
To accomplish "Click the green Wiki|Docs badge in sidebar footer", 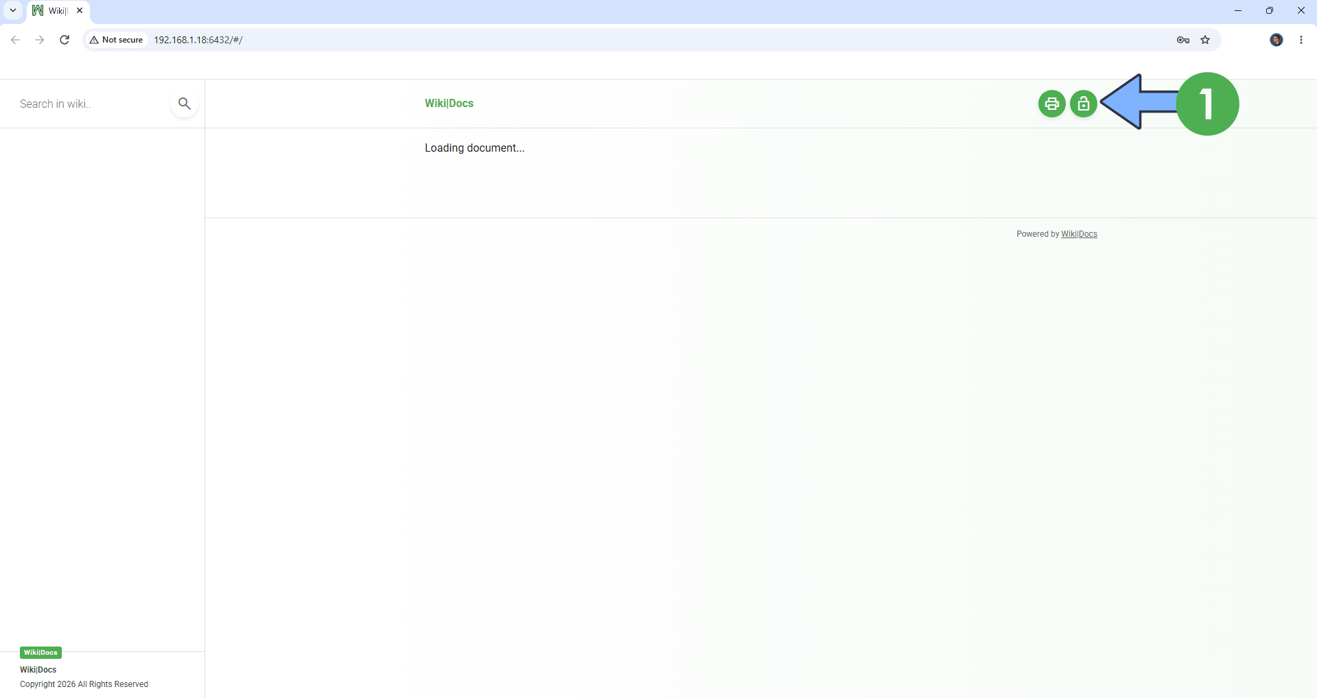I will (x=40, y=652).
